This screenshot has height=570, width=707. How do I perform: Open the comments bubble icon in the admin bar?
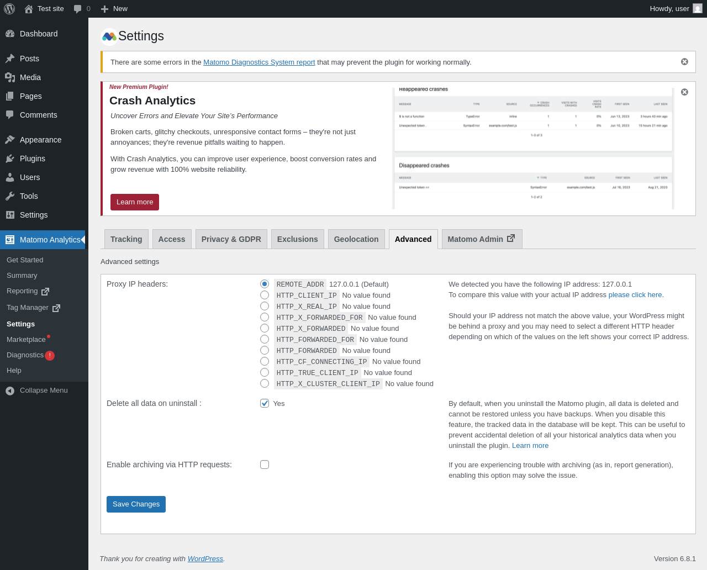pyautogui.click(x=78, y=9)
